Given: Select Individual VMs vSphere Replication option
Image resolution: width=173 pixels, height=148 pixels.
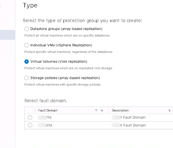Looking at the screenshot, I should (x=27, y=45).
